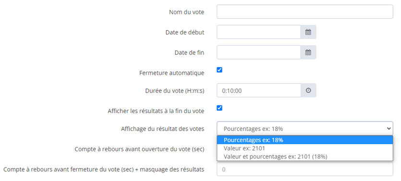Open the clock picker for Durée du vote
Image resolution: width=401 pixels, height=181 pixels.
[x=308, y=90]
